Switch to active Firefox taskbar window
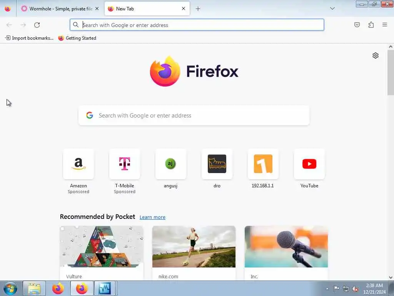394x296 pixels. (x=82, y=288)
